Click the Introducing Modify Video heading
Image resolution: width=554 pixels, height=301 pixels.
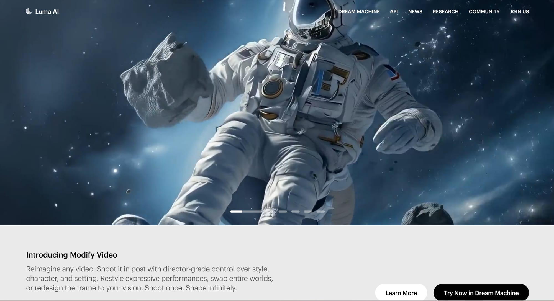[x=71, y=255]
